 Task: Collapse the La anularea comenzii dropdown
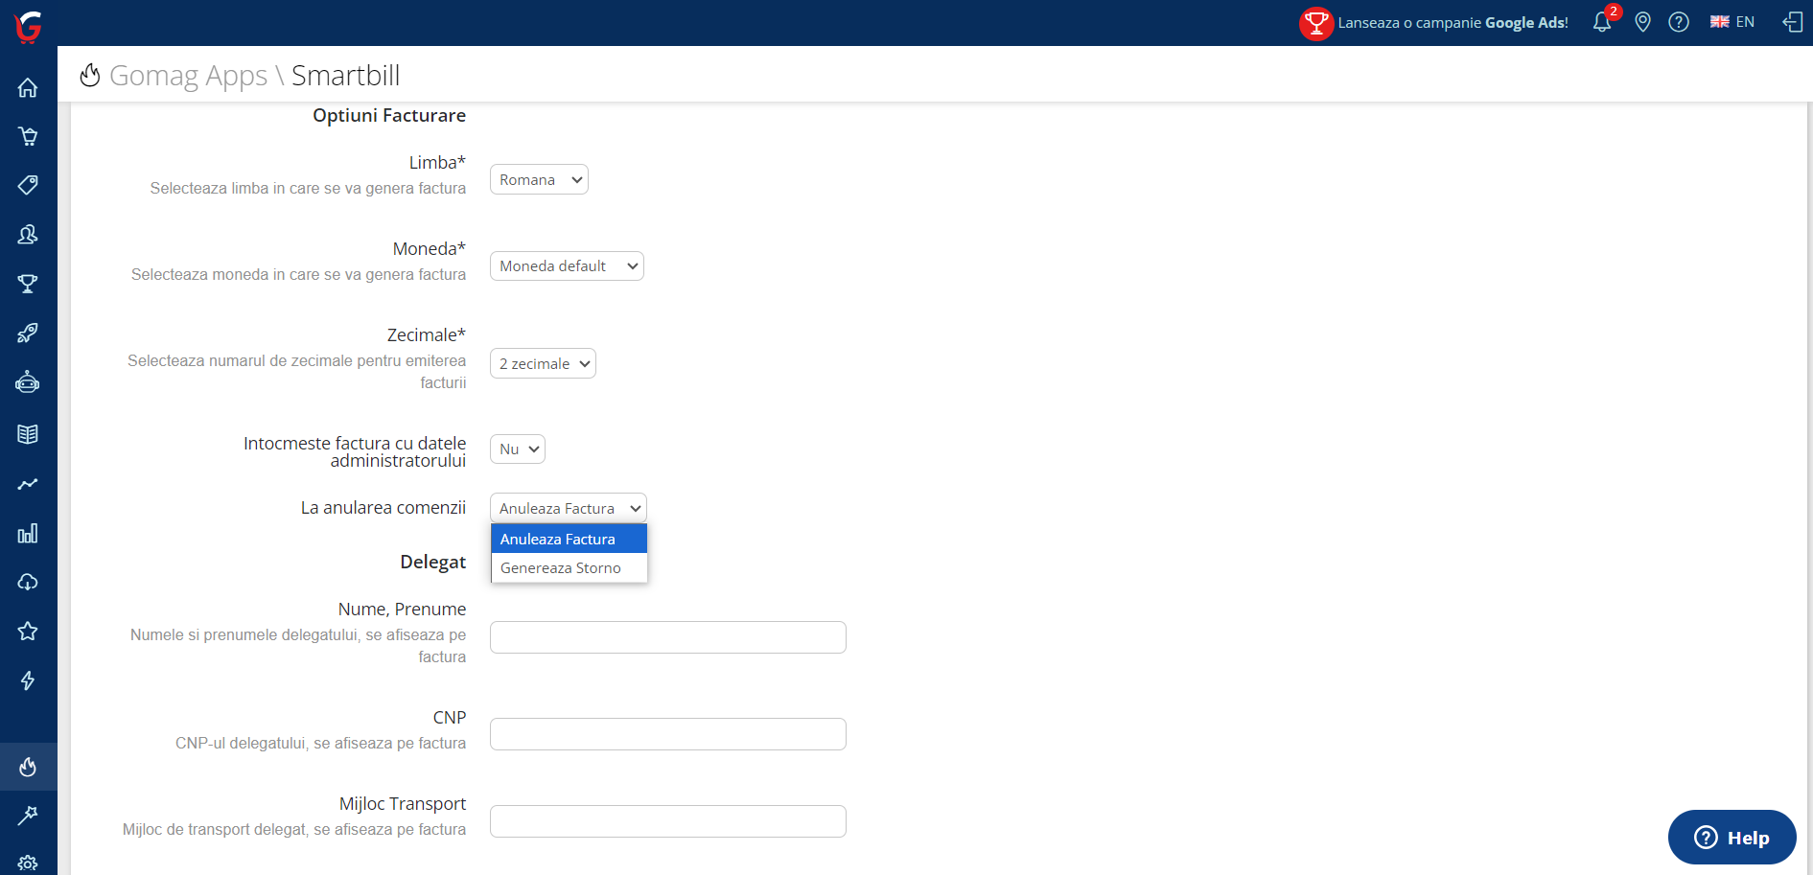[569, 508]
